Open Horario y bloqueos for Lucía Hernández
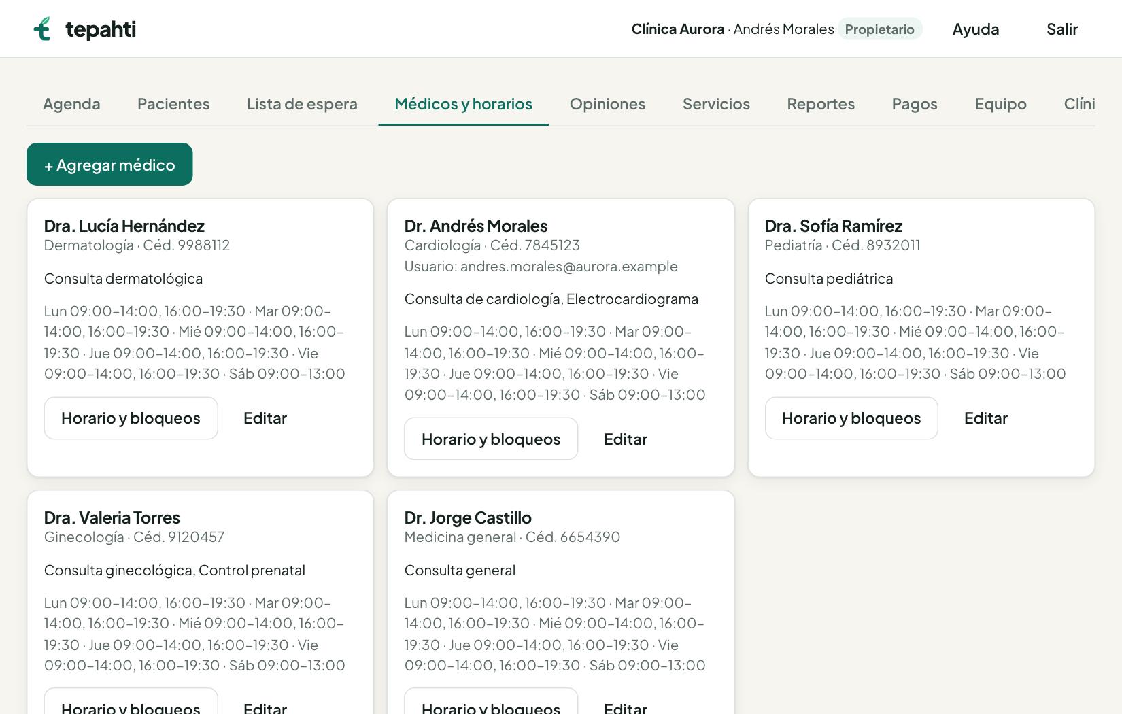The width and height of the screenshot is (1122, 714). click(131, 418)
